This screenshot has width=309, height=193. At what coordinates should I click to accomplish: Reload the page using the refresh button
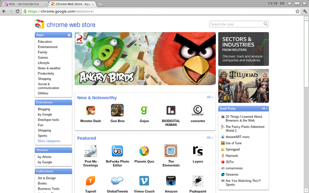click(18, 11)
